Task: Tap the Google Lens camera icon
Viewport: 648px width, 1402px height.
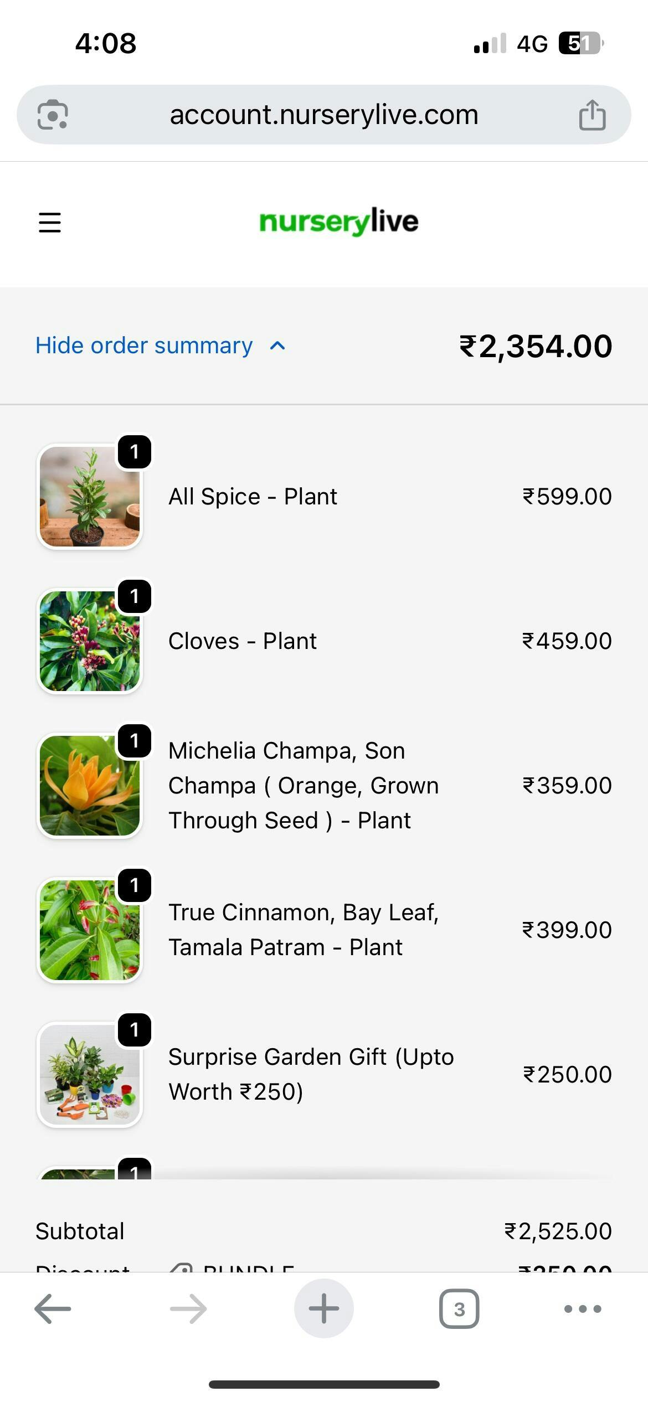Action: pos(53,115)
